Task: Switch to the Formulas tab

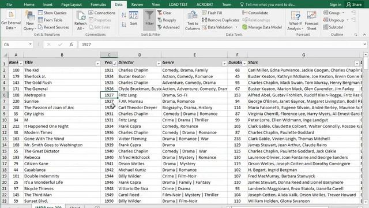Action: pos(98,5)
